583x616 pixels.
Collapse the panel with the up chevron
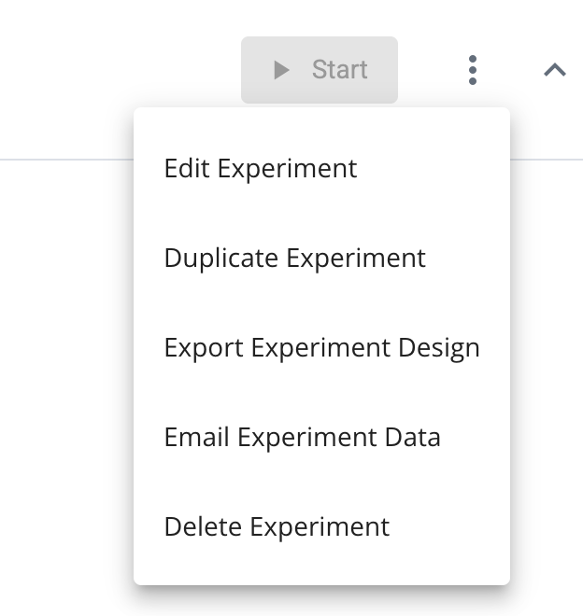coord(555,70)
